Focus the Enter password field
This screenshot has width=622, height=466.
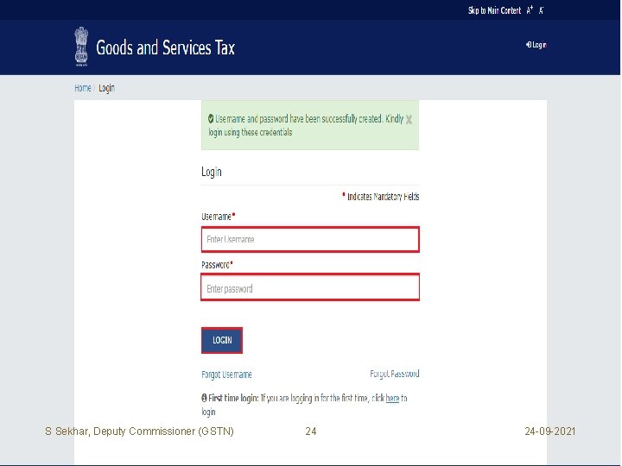tap(310, 287)
